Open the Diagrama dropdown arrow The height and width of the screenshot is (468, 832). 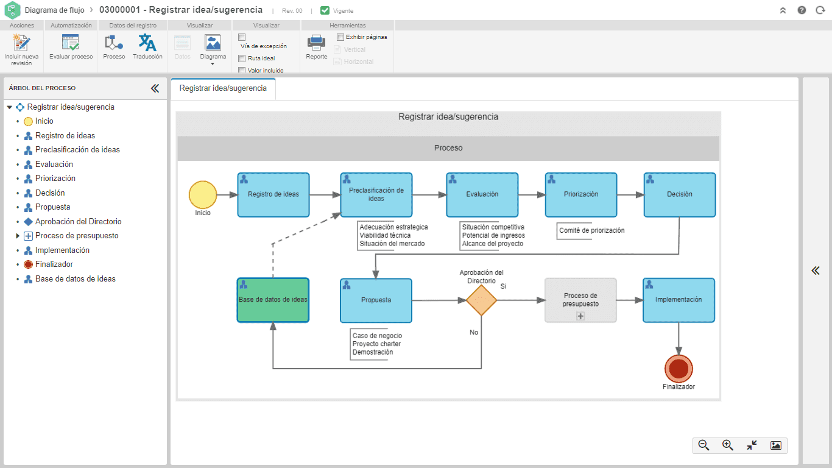coord(213,64)
